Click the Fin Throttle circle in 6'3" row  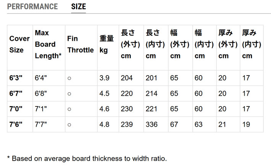69,78
